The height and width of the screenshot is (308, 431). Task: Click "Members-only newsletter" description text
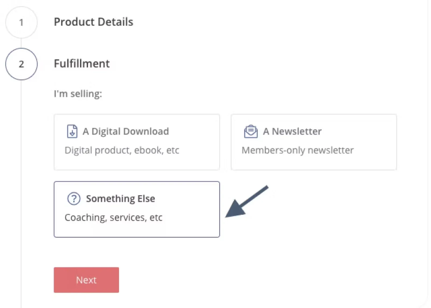coord(297,150)
